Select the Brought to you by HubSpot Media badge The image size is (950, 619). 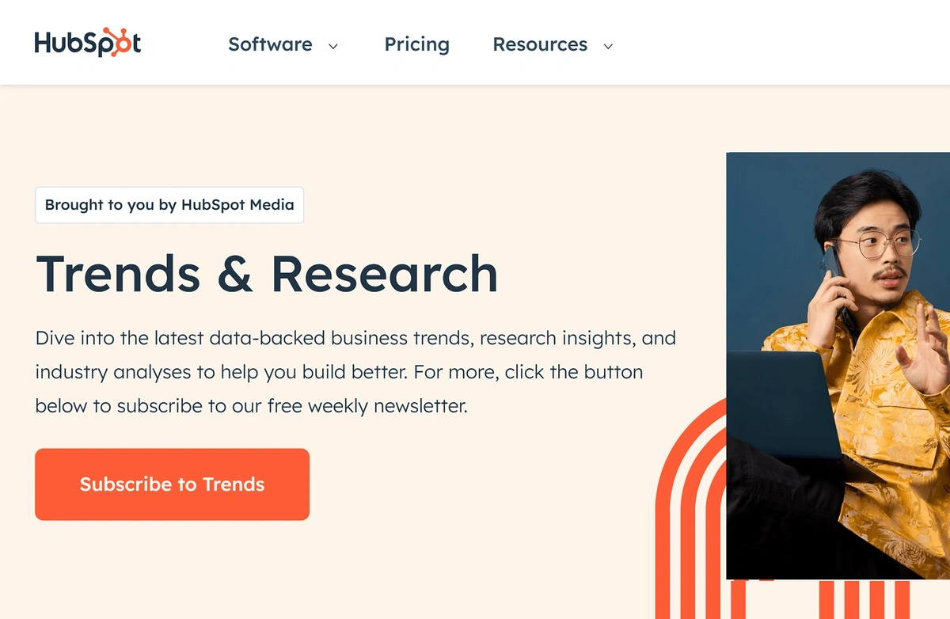coord(169,205)
